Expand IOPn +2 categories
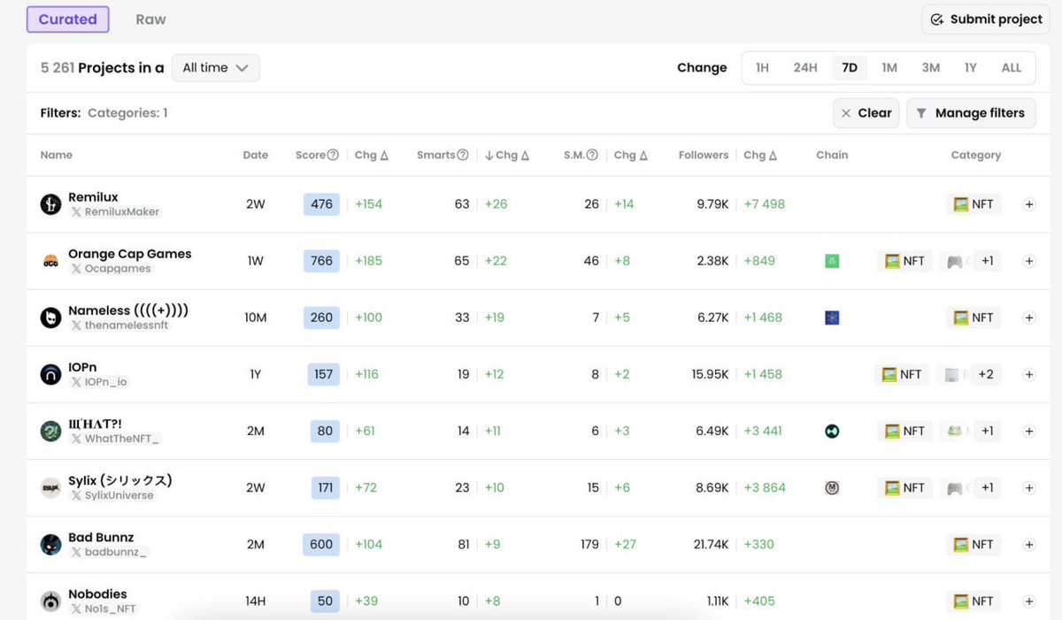1062x620 pixels. pyautogui.click(x=986, y=374)
